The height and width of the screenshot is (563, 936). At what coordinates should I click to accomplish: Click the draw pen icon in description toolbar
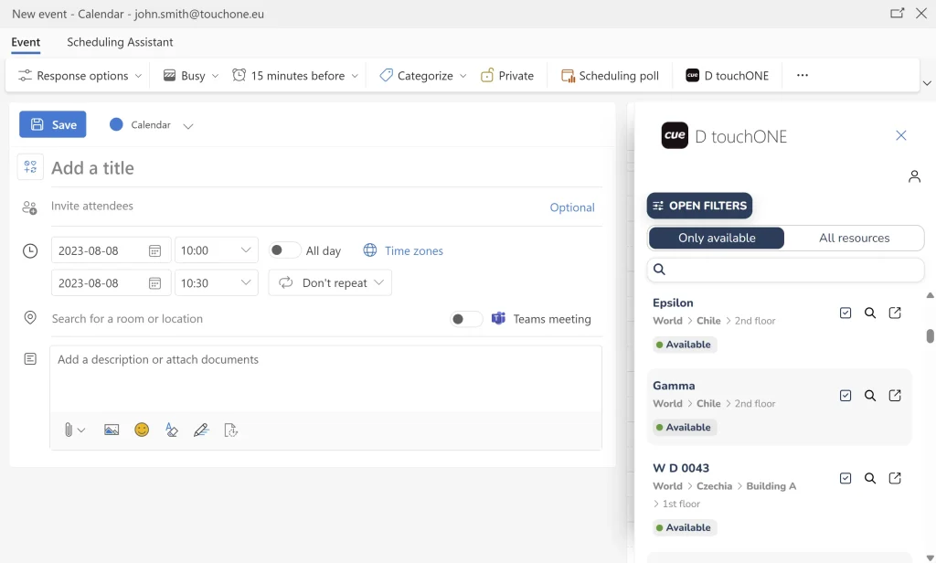201,430
